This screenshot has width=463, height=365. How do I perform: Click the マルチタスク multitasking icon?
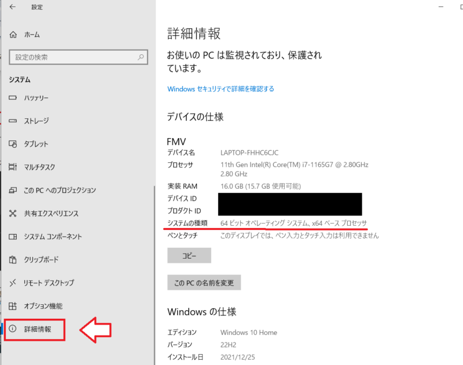tap(13, 167)
